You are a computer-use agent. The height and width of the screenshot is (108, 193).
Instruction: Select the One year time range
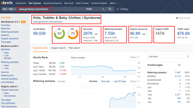click(x=105, y=81)
